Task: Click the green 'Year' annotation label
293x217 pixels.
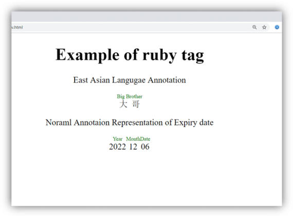Action: pyautogui.click(x=118, y=139)
